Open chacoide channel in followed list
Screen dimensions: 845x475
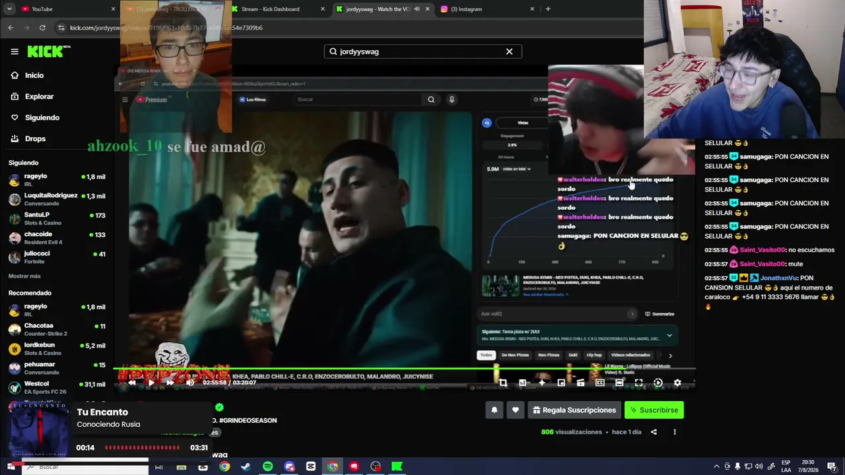click(x=57, y=237)
